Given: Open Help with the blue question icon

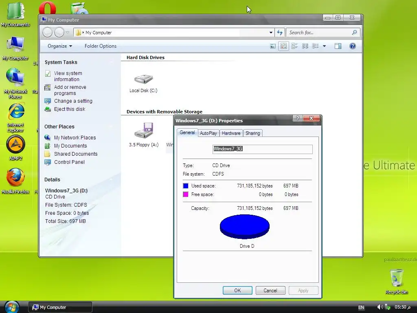Looking at the screenshot, I should point(352,46).
